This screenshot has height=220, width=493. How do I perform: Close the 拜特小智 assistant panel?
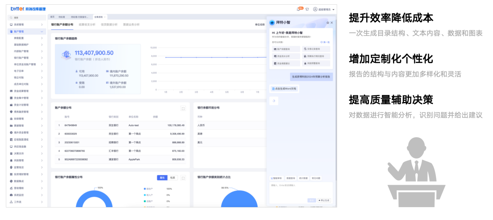click(332, 23)
